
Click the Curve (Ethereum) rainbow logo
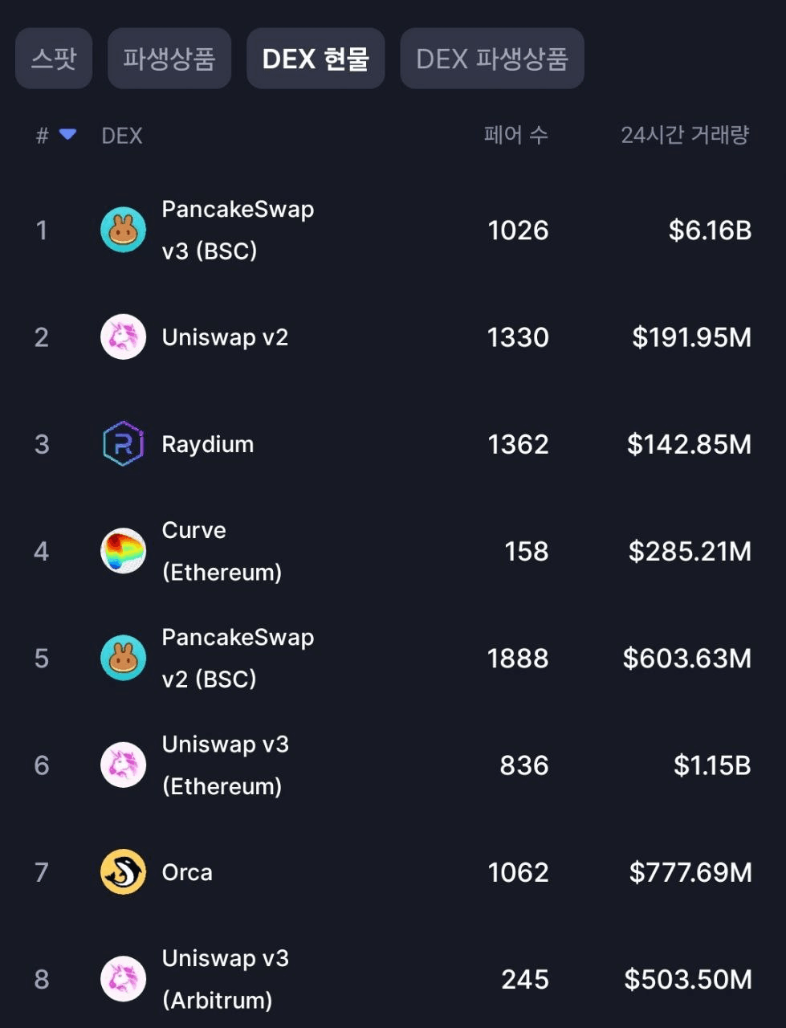123,551
